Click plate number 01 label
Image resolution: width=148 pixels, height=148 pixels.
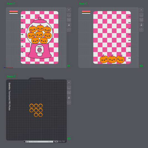click(69, 66)
